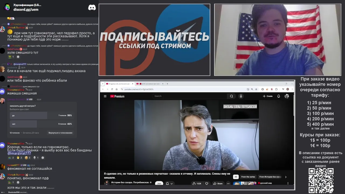Screen dimensions: 345x194
Task: Click the browser home icon
Action: pos(116,89)
